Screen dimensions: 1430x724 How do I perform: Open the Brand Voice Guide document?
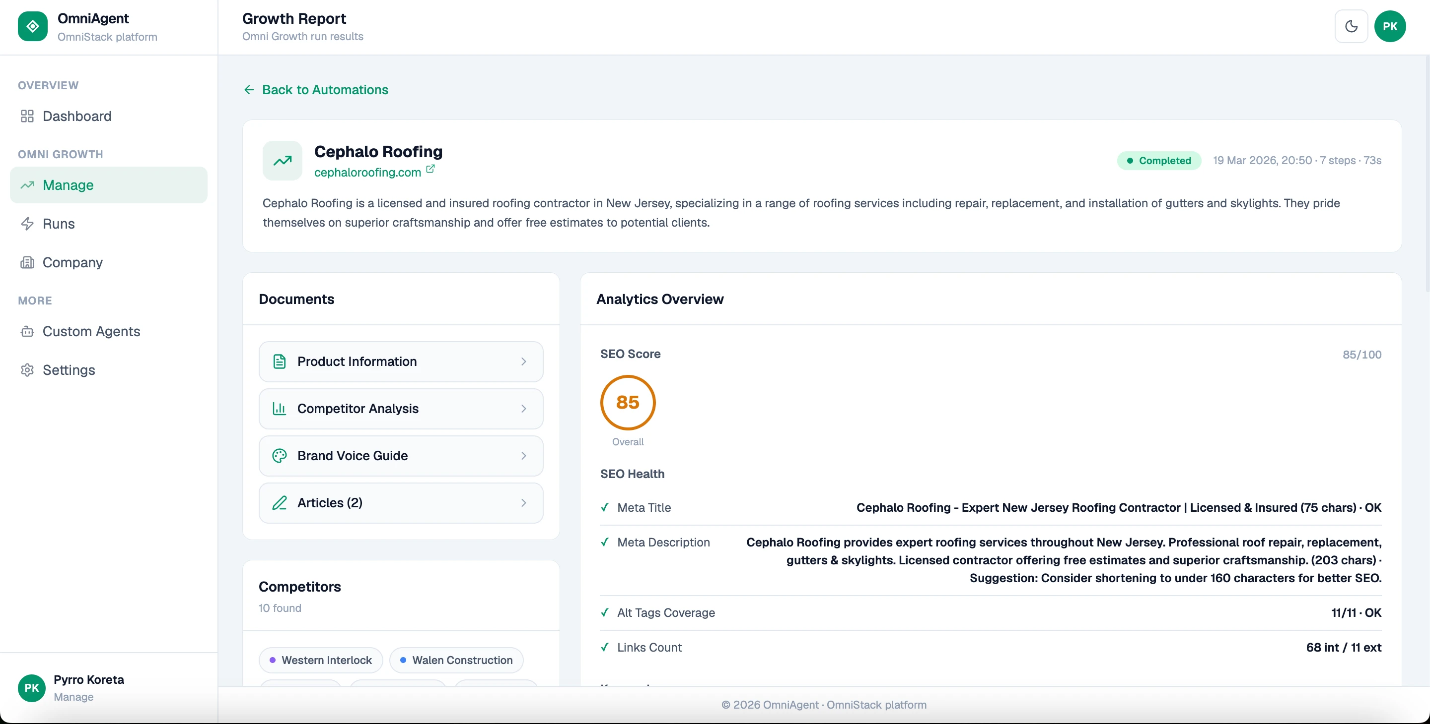pyautogui.click(x=400, y=456)
